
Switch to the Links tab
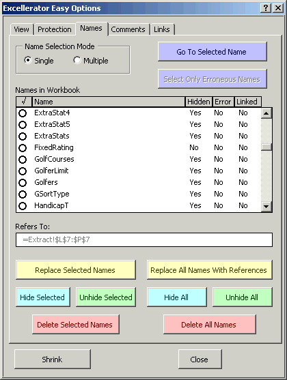[162, 29]
